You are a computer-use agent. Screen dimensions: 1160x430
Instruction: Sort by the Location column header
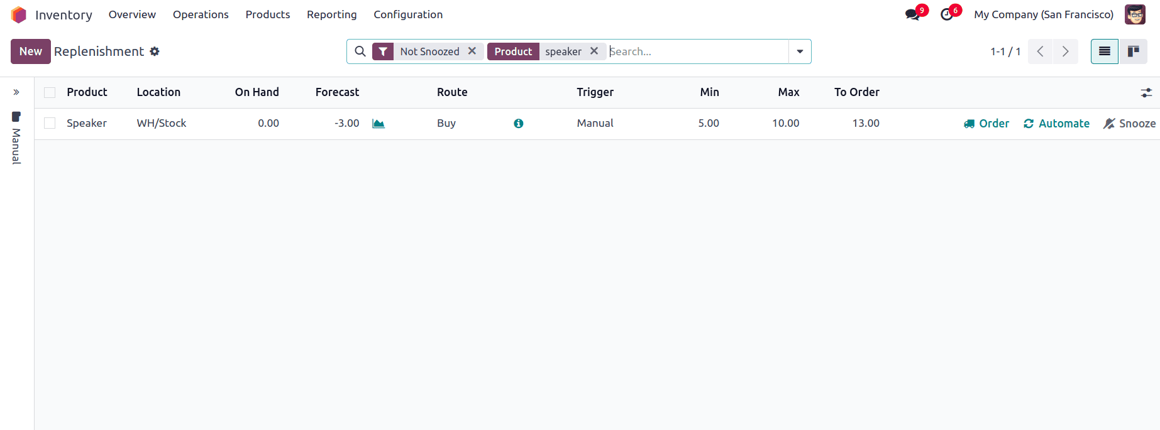pos(158,92)
